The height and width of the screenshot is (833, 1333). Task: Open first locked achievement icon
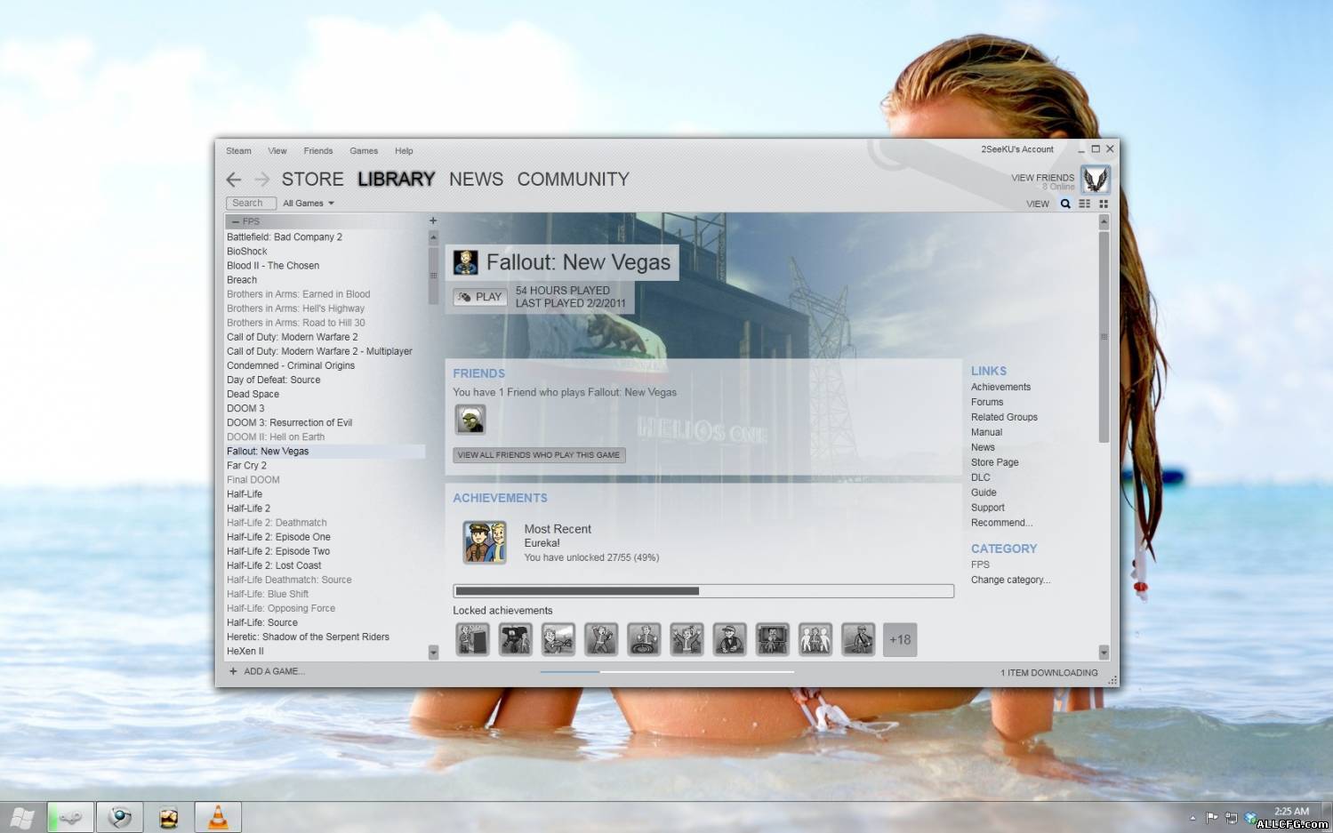click(x=472, y=639)
